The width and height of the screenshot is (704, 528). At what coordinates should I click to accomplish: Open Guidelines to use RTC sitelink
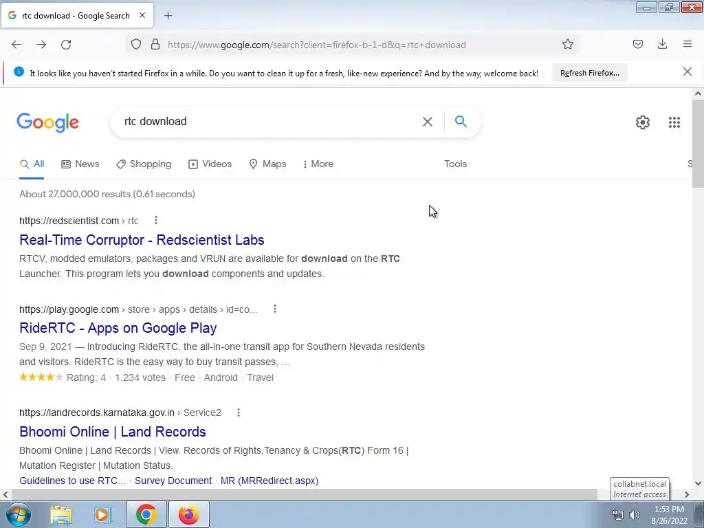tap(72, 481)
